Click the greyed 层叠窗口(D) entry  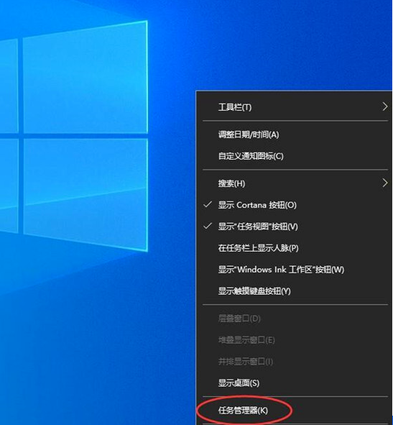[295, 319]
